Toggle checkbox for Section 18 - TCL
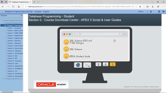This screenshot has width=166, height=93. point(5,71)
